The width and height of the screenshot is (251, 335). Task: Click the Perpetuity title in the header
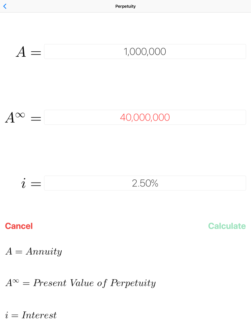point(125,6)
